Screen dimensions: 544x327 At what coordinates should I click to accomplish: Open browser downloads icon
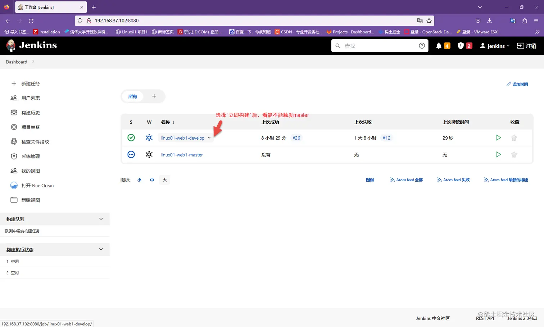pos(489,21)
